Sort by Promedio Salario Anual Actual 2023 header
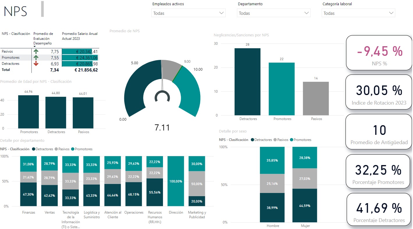 pyautogui.click(x=79, y=36)
